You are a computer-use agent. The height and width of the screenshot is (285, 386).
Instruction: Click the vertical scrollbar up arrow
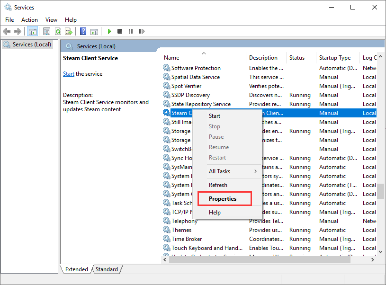381,57
